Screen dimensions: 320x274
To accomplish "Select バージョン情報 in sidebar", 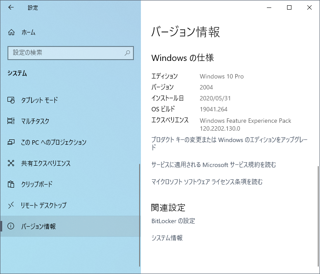I will click(70, 226).
